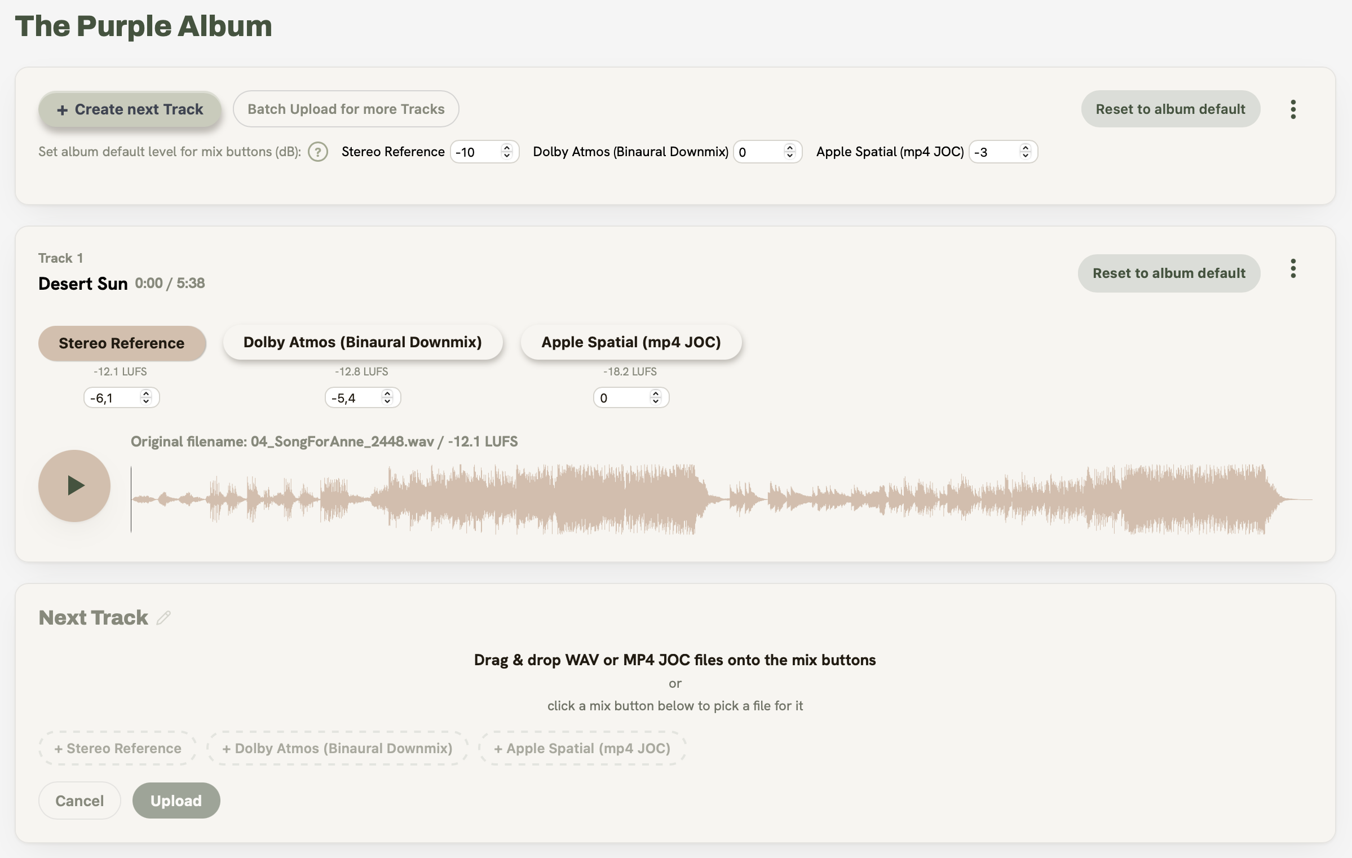Click the -12.8 LUFS reading
This screenshot has width=1352, height=858.
(x=361, y=371)
